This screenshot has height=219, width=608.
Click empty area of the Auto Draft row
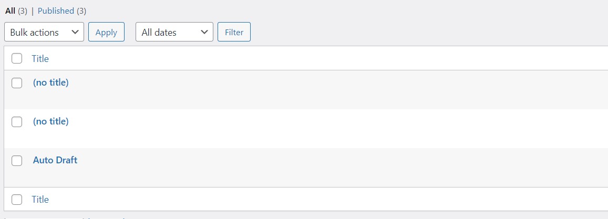coord(315,167)
